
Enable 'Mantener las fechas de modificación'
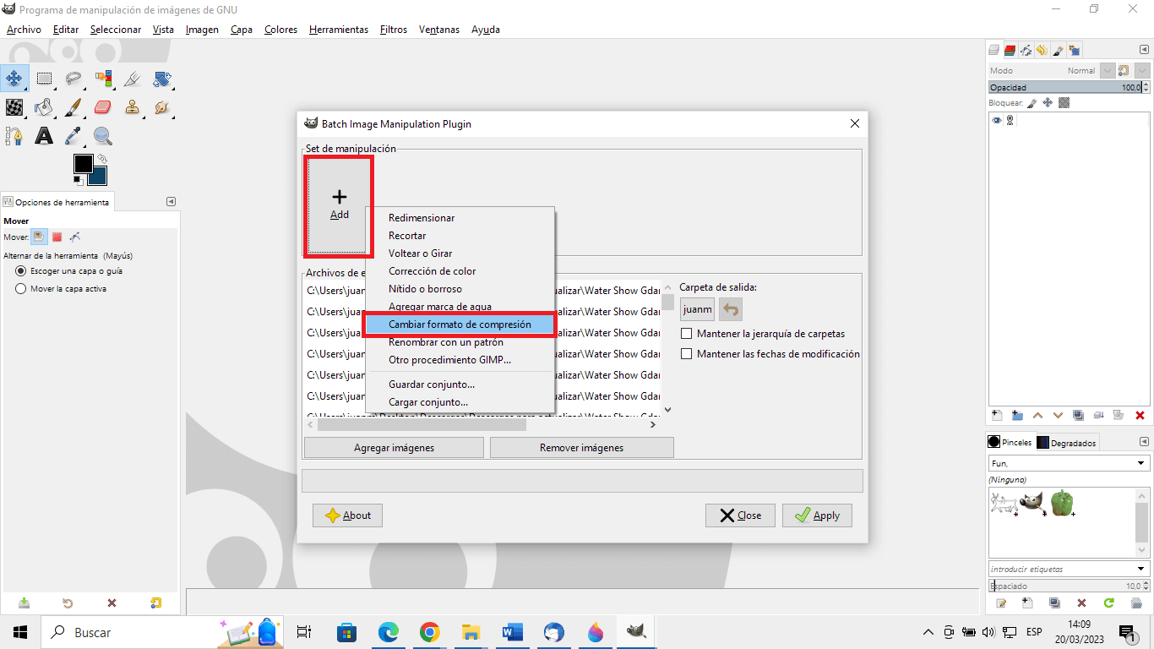tap(770, 354)
